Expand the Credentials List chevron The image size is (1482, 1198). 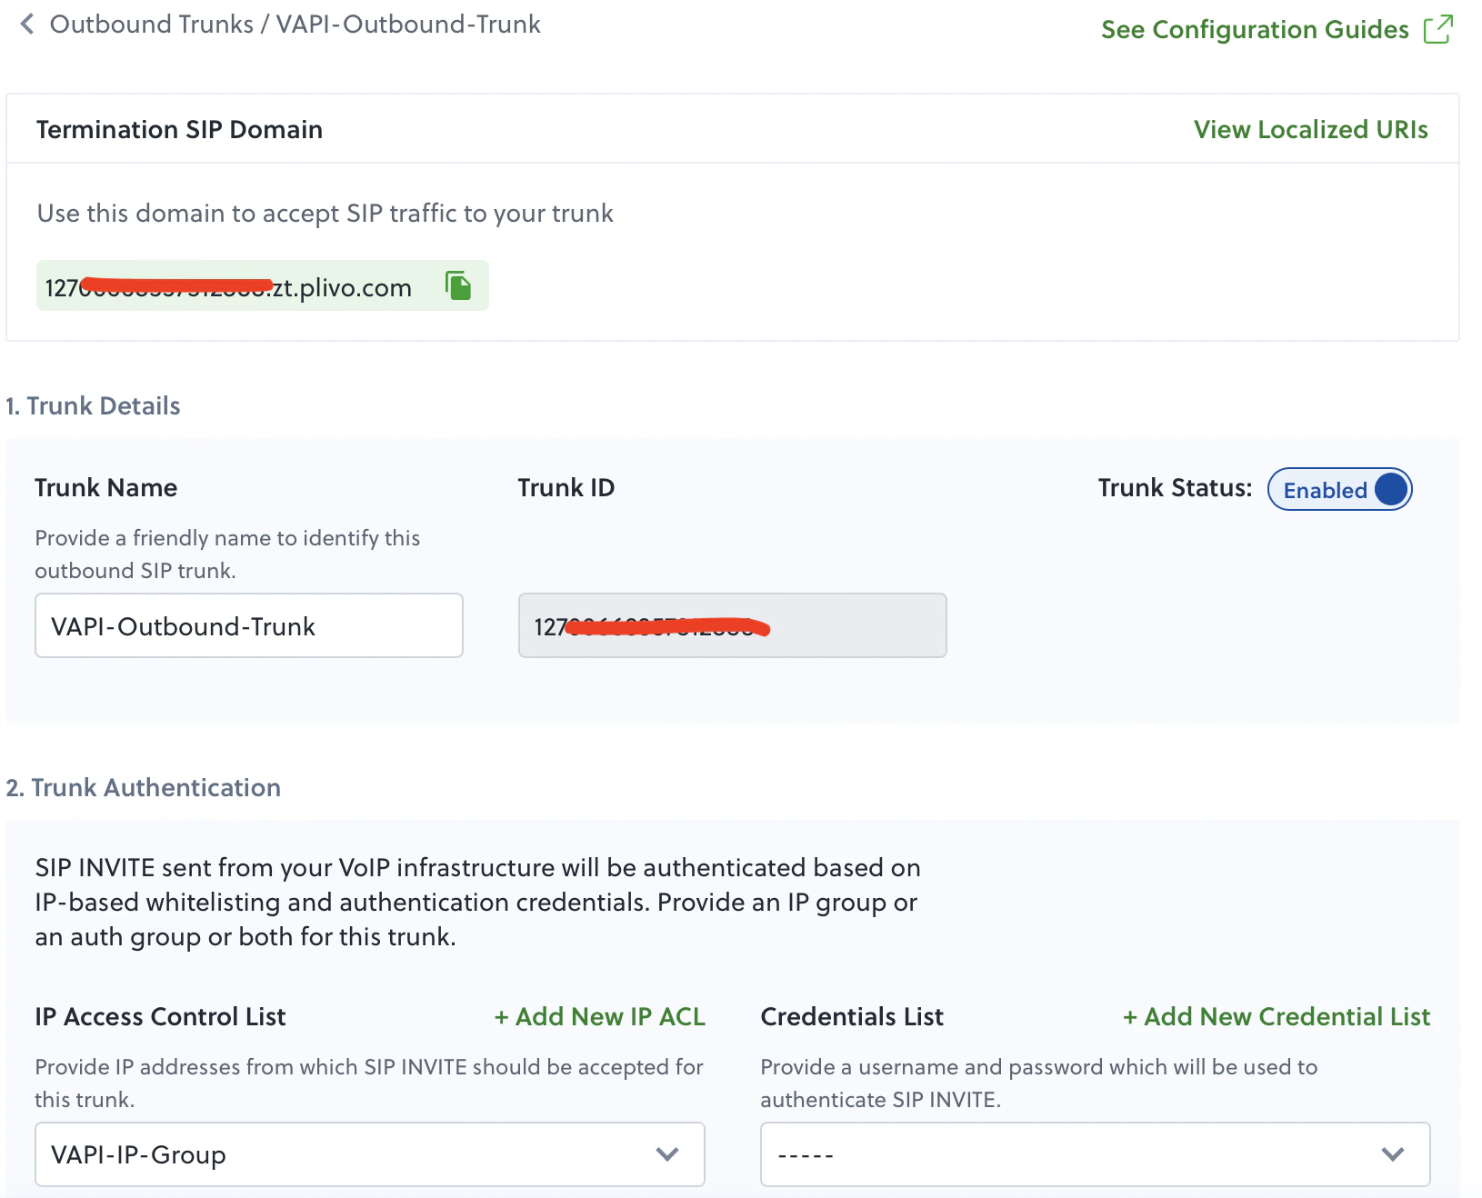pos(1392,1154)
